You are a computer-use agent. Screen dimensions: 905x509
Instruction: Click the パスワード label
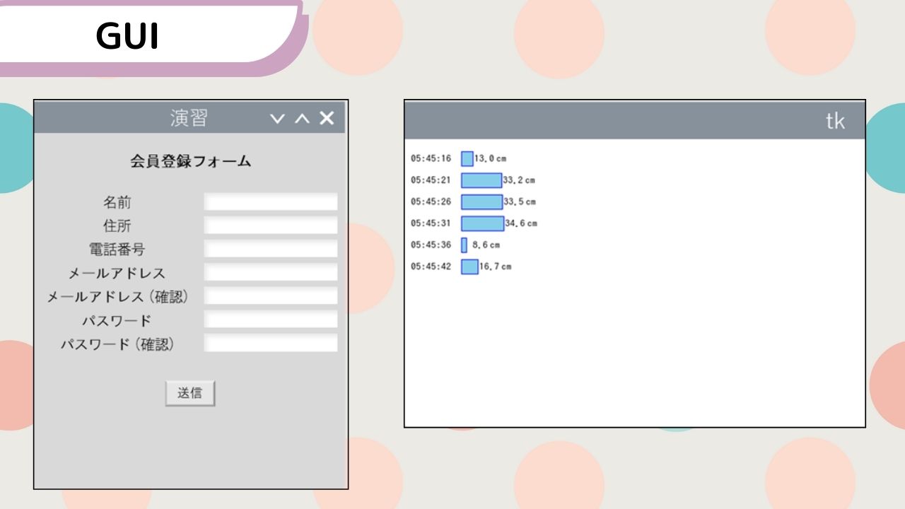[x=117, y=321]
